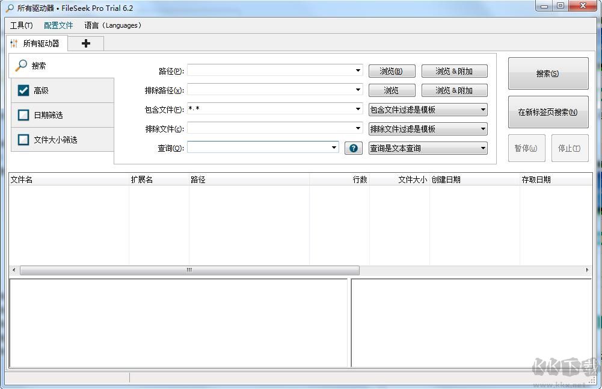Viewport: 602px width, 389px height.
Task: Open help via the blue question mark icon
Action: (x=353, y=148)
